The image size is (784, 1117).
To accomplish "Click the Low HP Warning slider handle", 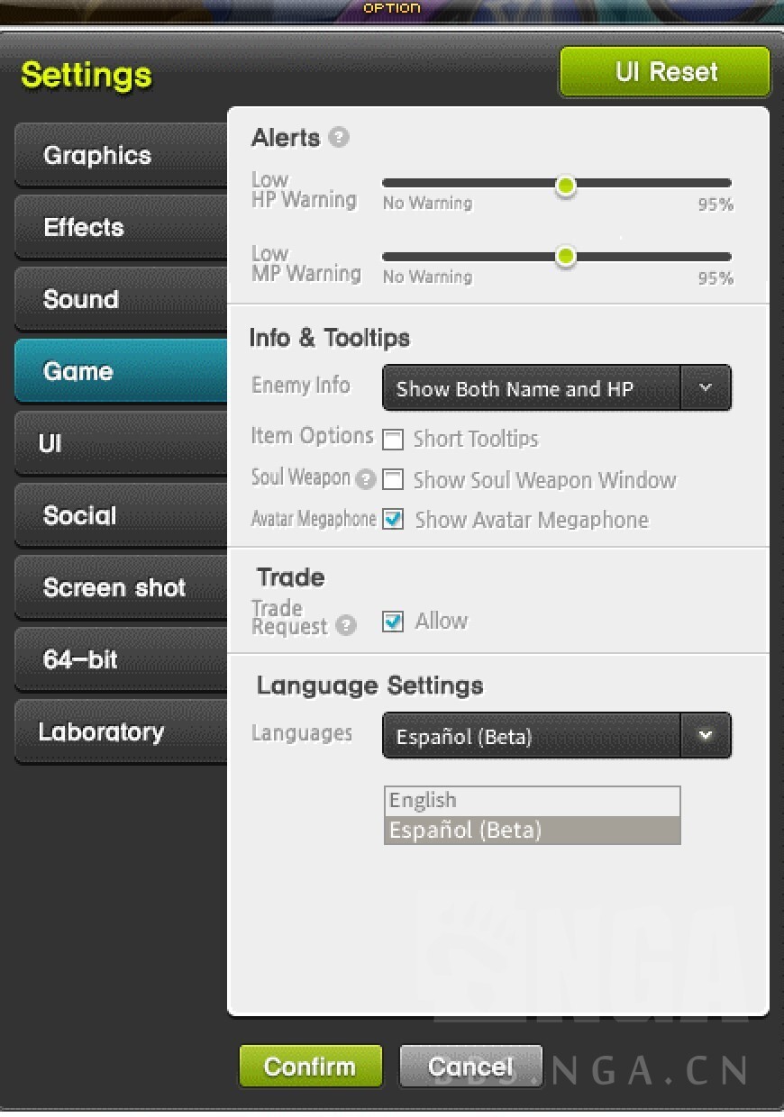I will 565,186.
